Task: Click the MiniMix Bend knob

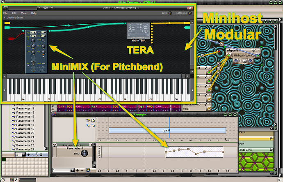Action: tap(33, 46)
